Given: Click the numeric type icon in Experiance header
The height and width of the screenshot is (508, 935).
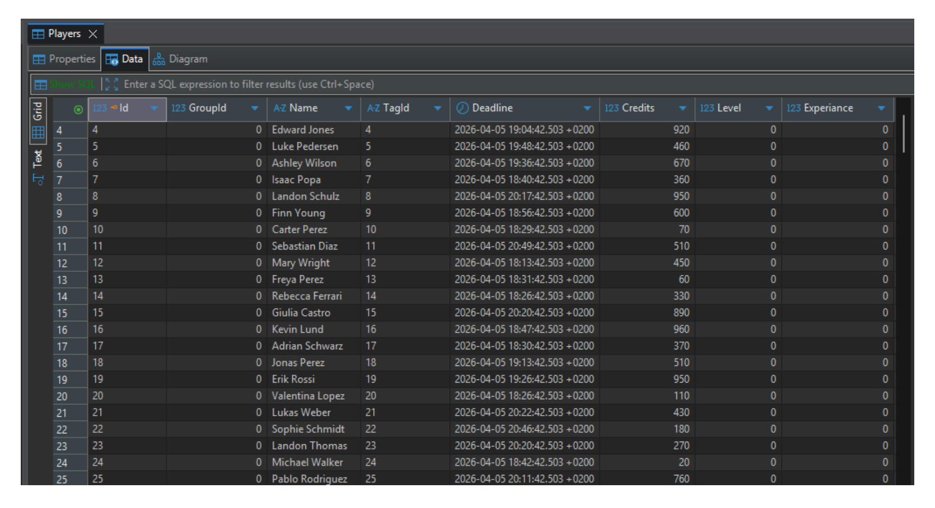Looking at the screenshot, I should pos(794,108).
